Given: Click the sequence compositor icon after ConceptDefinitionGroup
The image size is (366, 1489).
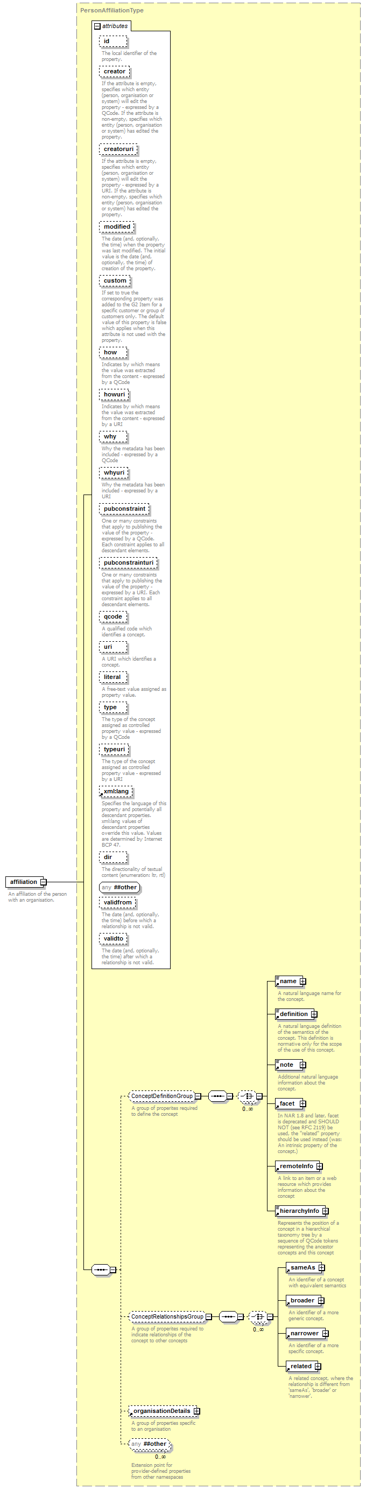Looking at the screenshot, I should 217,1096.
